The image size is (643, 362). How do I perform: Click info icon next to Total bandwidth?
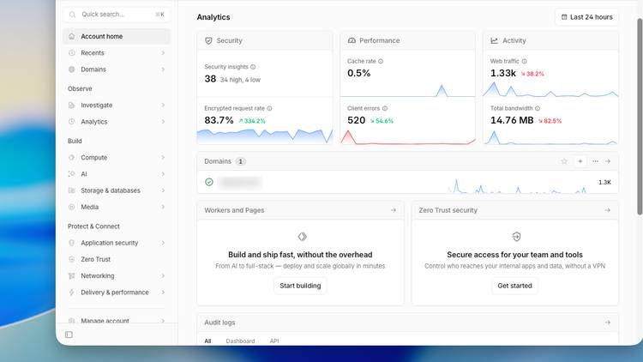click(538, 108)
